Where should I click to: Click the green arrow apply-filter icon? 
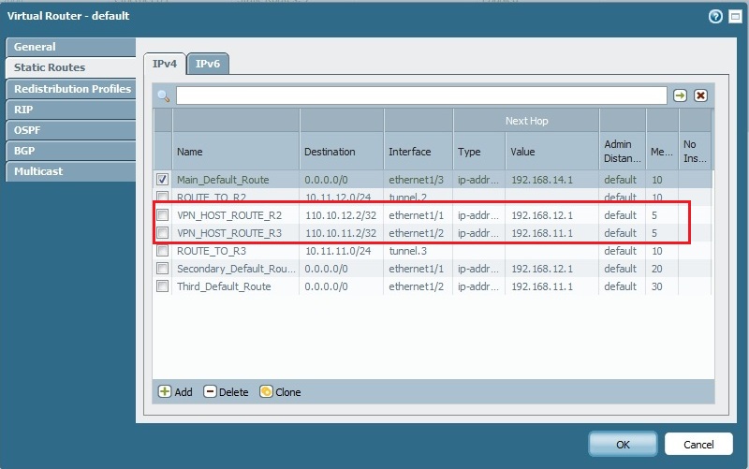coord(681,95)
